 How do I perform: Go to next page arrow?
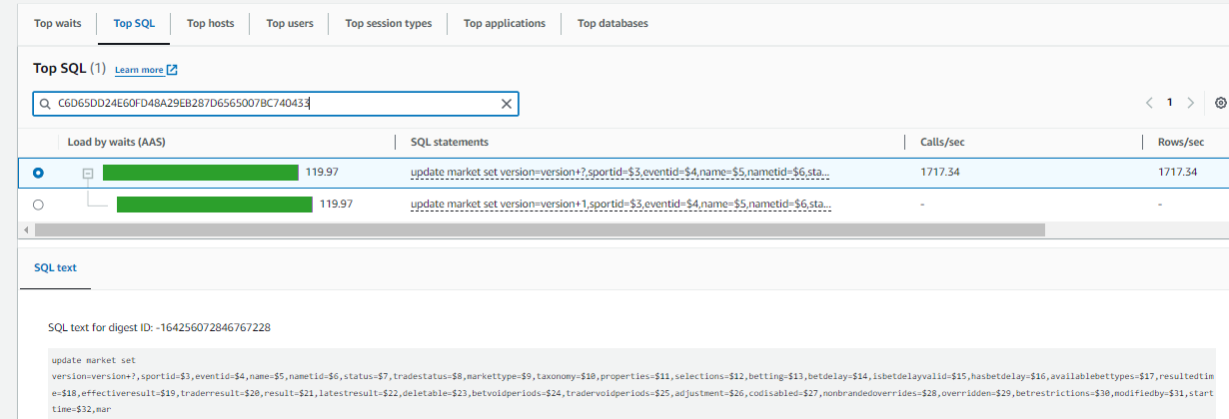(1190, 103)
